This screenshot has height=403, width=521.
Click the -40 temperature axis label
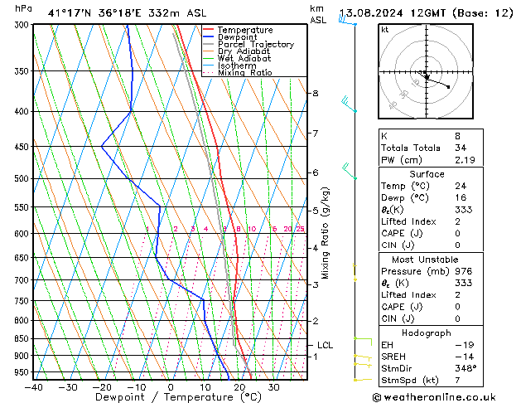(x=34, y=387)
